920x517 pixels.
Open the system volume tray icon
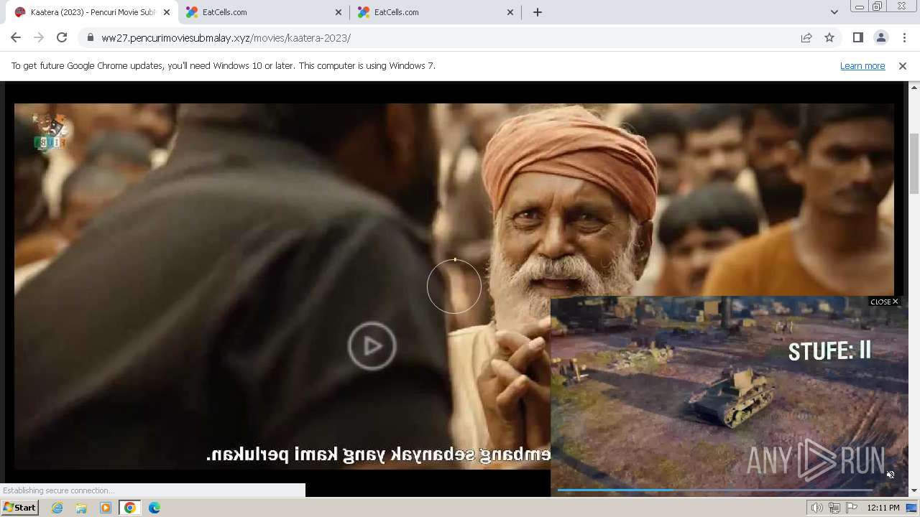(817, 508)
